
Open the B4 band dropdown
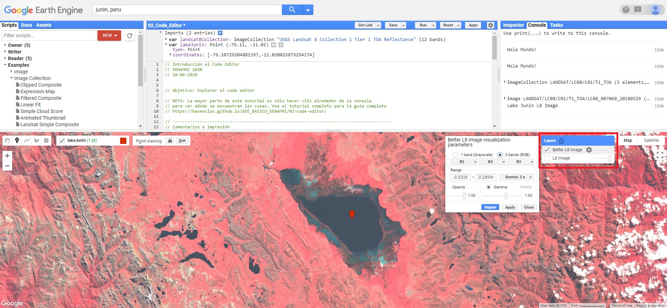click(492, 162)
